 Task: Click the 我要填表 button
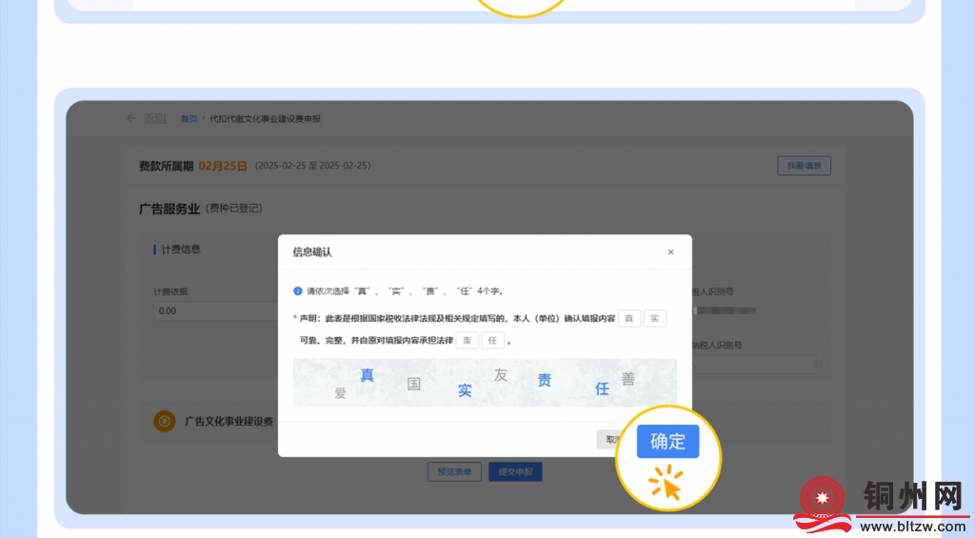click(804, 166)
